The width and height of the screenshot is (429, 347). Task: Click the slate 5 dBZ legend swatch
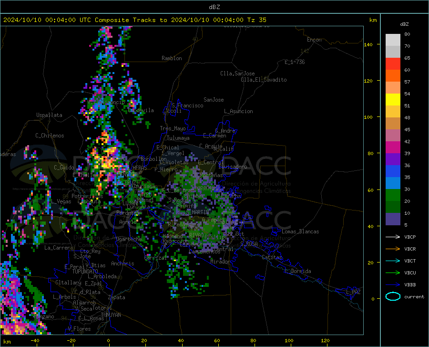[393, 219]
